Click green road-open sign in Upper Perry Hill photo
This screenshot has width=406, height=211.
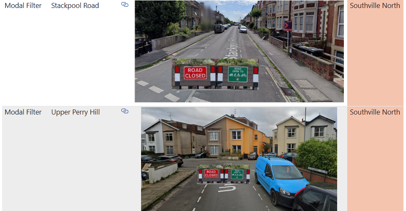click(237, 174)
